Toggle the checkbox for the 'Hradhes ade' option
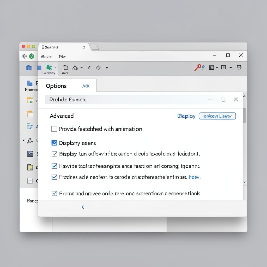 [x=54, y=177]
